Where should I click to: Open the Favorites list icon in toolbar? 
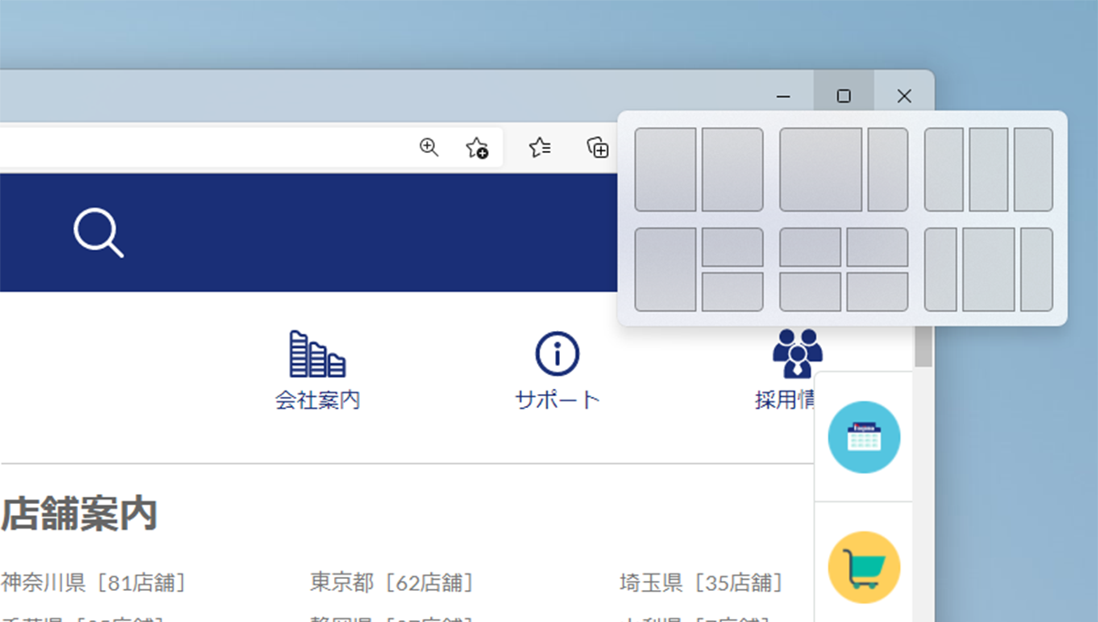(540, 147)
